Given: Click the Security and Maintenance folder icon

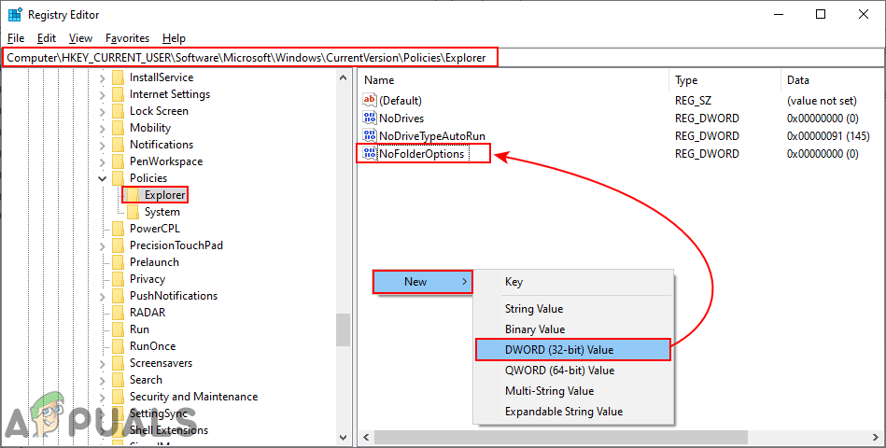Looking at the screenshot, I should pyautogui.click(x=118, y=397).
